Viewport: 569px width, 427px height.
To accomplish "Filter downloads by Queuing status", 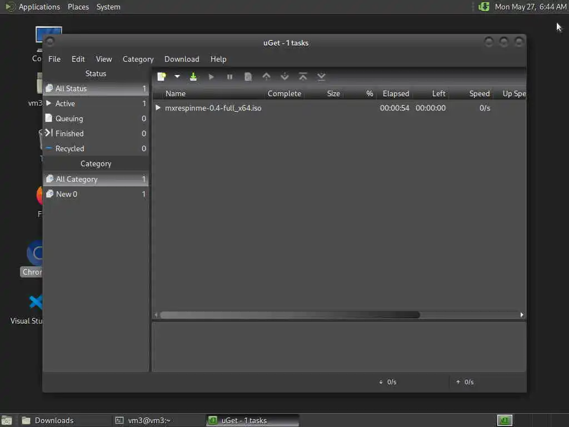I will 96,118.
